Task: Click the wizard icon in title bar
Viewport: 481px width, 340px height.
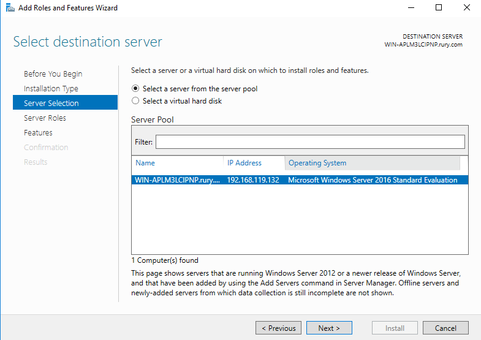Action: tap(10, 8)
